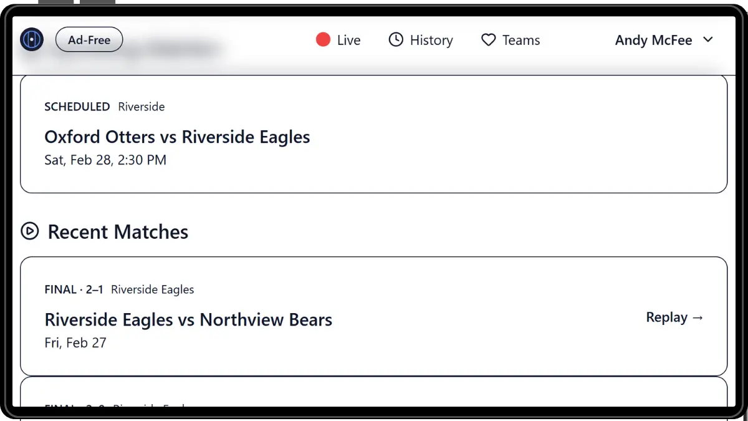Click the red Live indicator dot
This screenshot has width=748, height=421.
(x=323, y=40)
